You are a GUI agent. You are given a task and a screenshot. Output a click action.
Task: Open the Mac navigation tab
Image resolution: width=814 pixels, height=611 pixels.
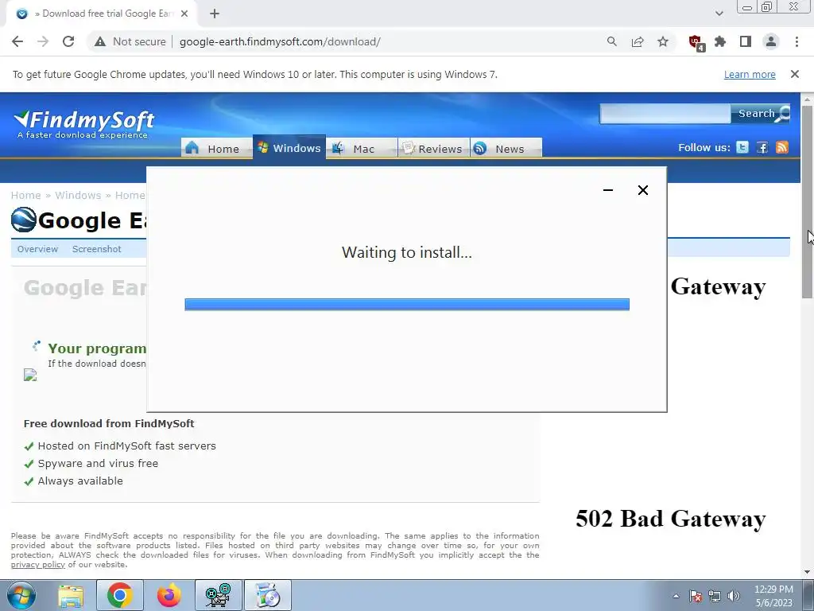tap(362, 148)
